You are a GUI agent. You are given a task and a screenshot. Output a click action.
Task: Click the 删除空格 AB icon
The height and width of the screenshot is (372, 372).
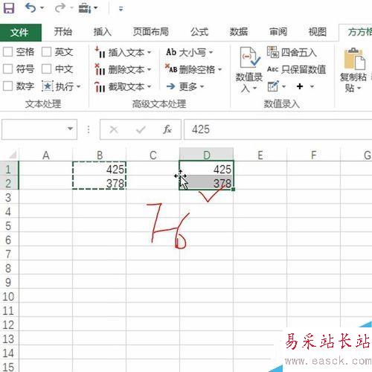(x=171, y=68)
